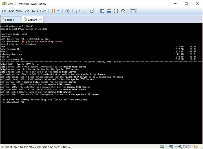Click the VMware Workstation title bar icon
203x149 pixels.
pyautogui.click(x=4, y=4)
